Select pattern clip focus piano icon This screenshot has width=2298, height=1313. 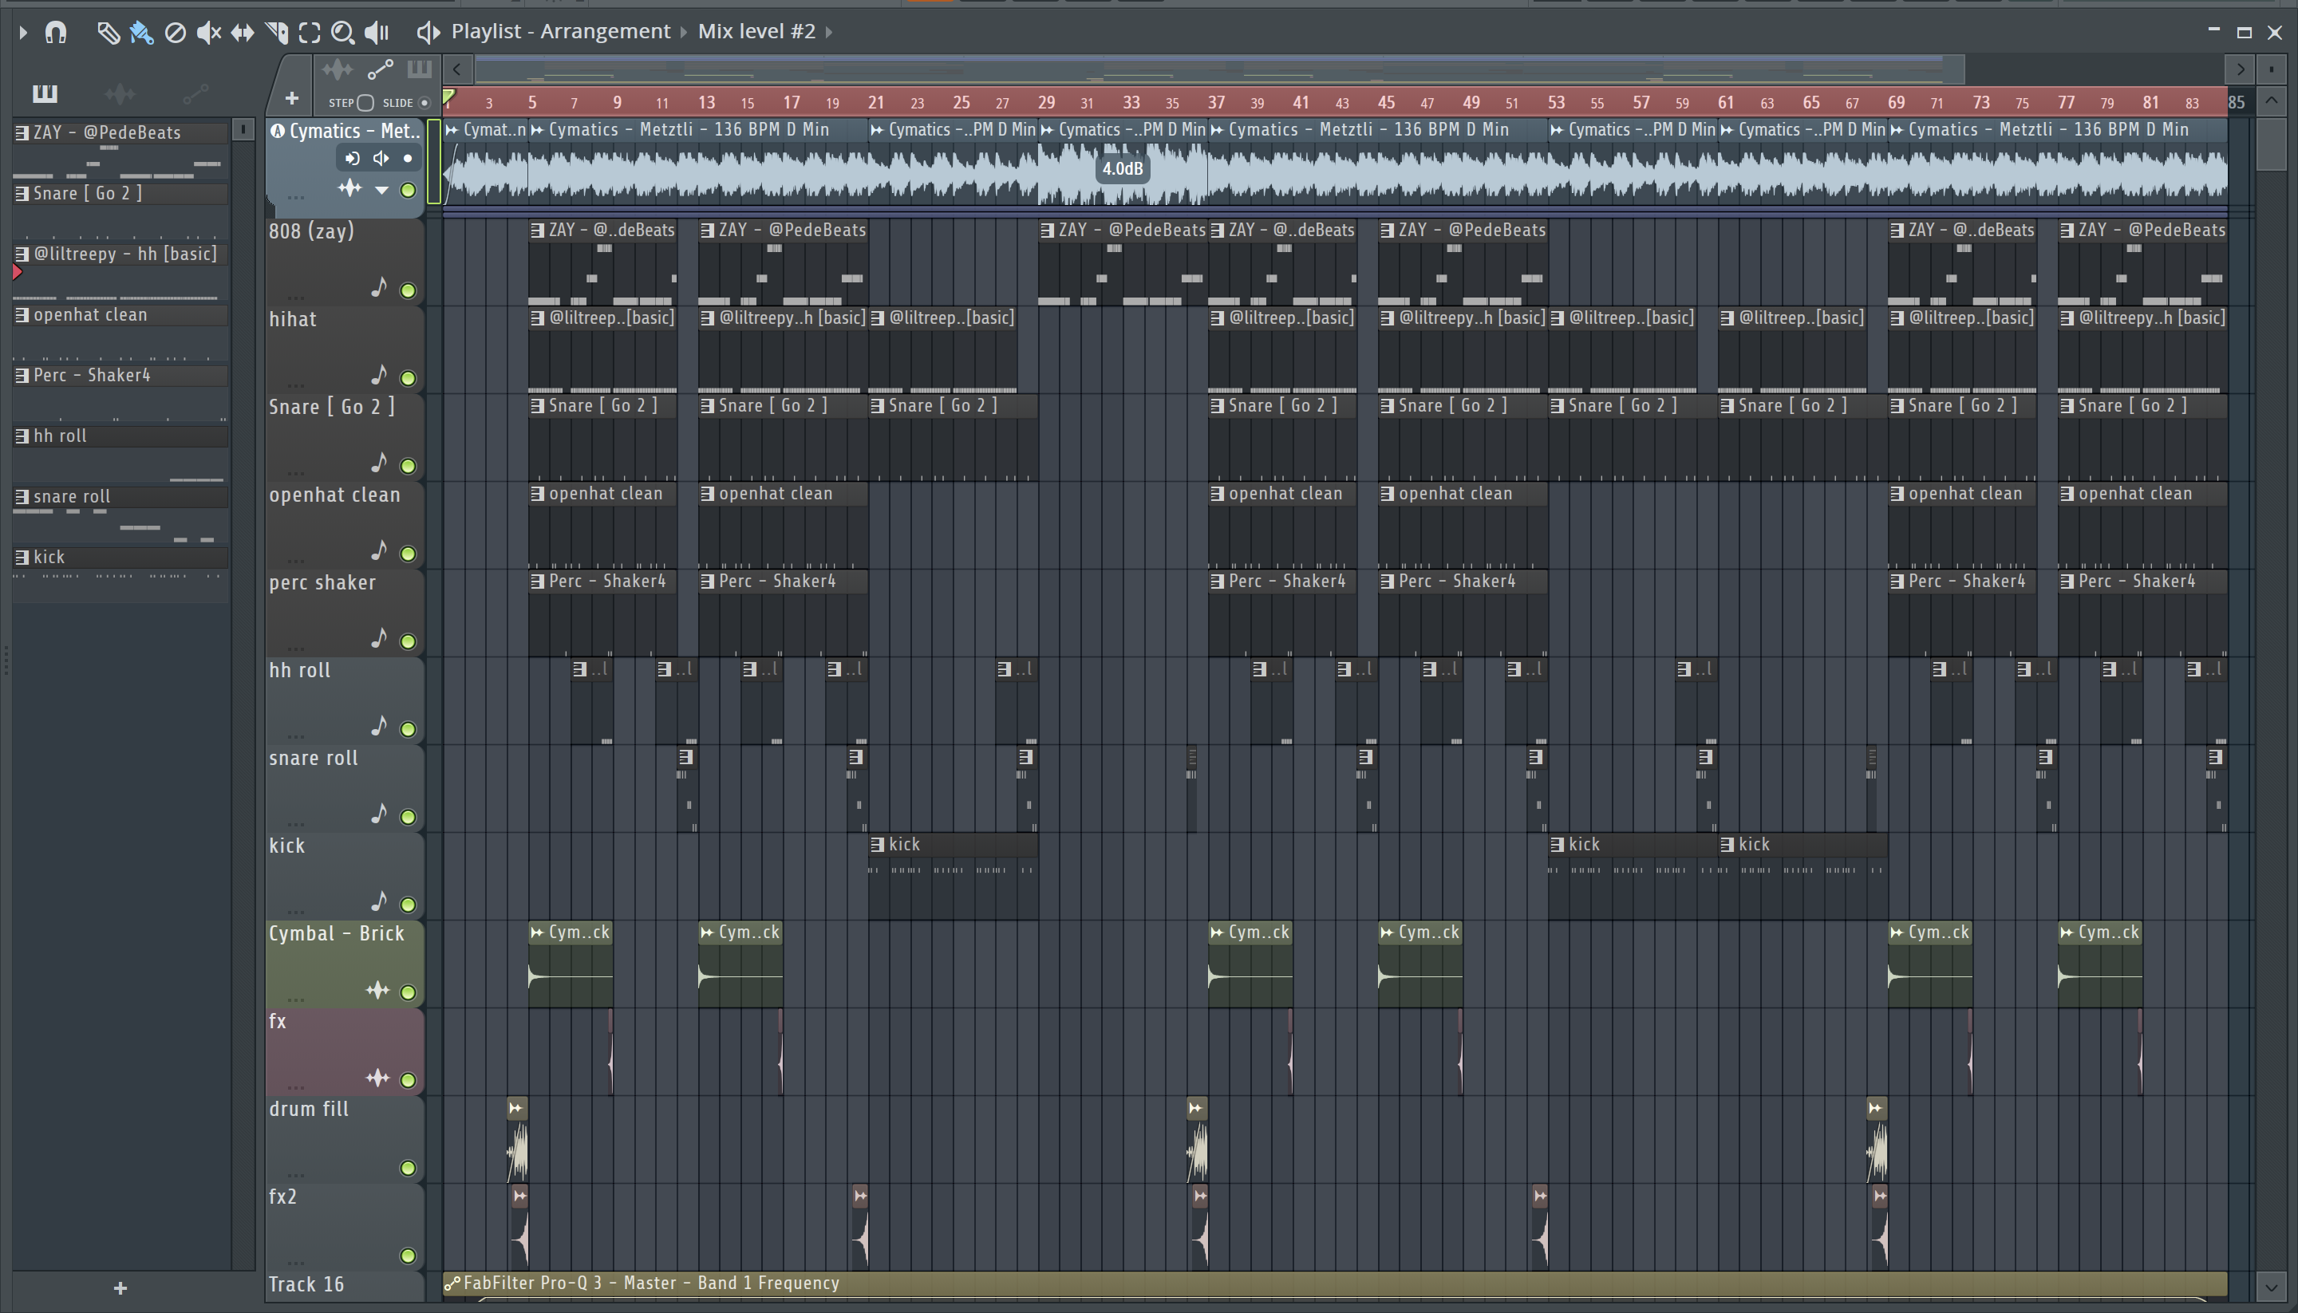click(x=420, y=69)
